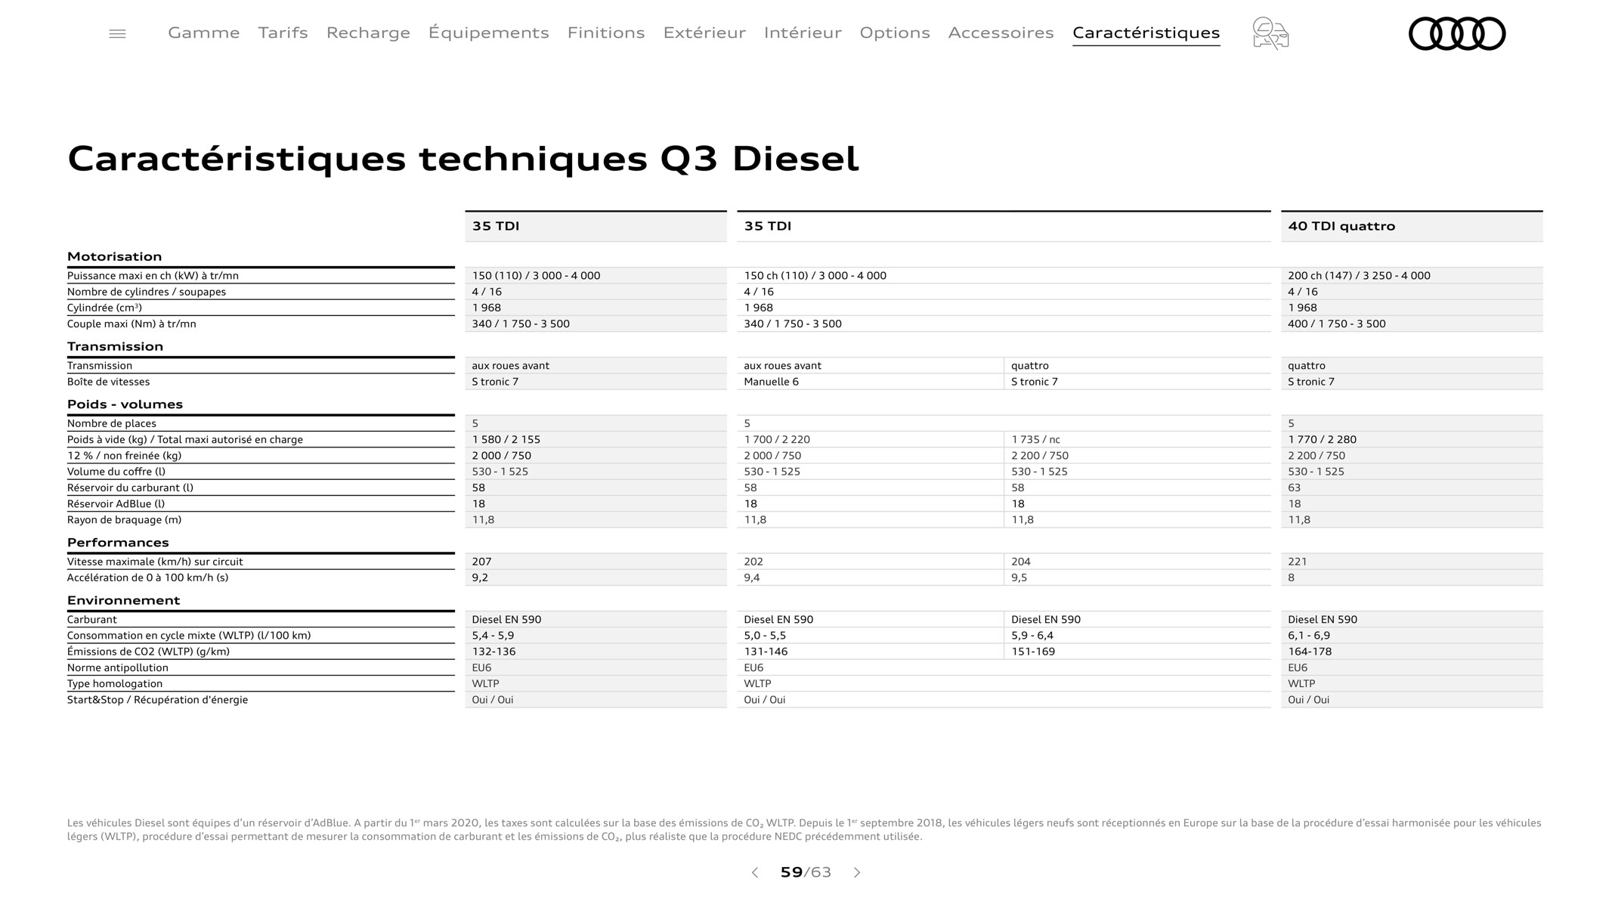Click the page counter 59/63
The image size is (1612, 907).
[806, 872]
